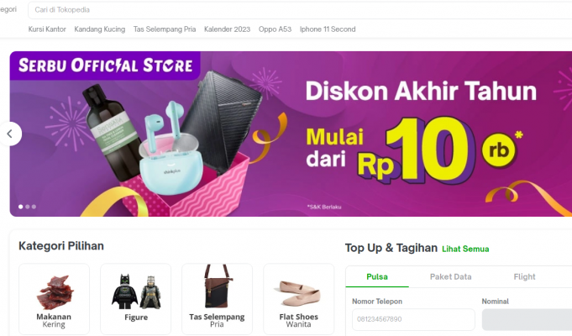Open the Flat Shoes Wanita category tile

coord(299,299)
